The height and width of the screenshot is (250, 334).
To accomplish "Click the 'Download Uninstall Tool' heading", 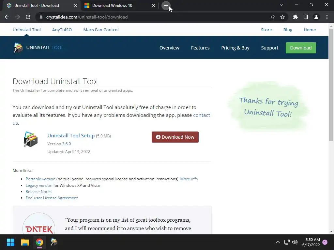I will pos(55,81).
